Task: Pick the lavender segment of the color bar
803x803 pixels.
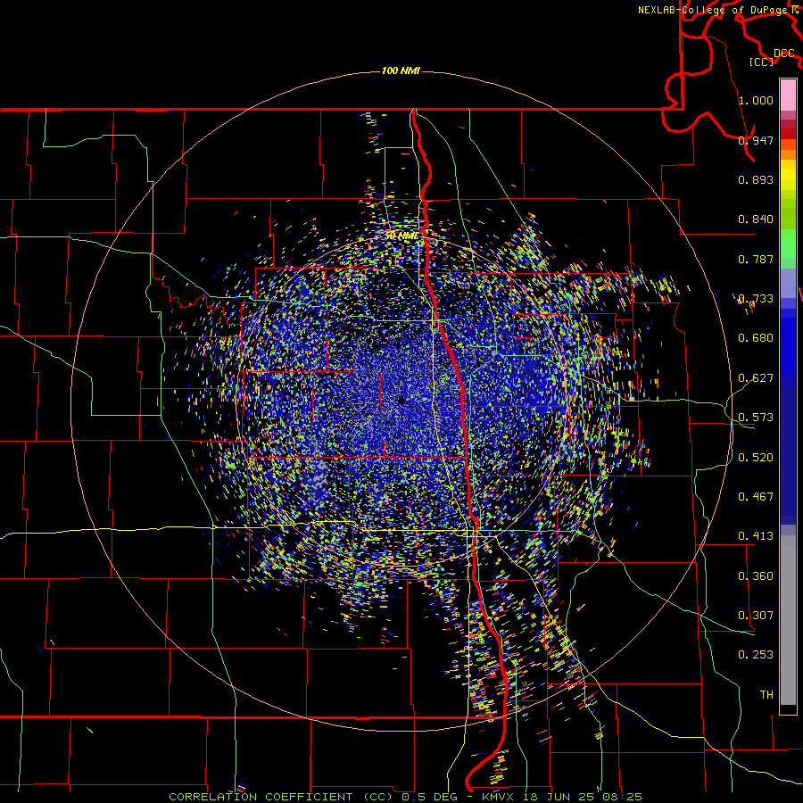Action: pos(788,283)
